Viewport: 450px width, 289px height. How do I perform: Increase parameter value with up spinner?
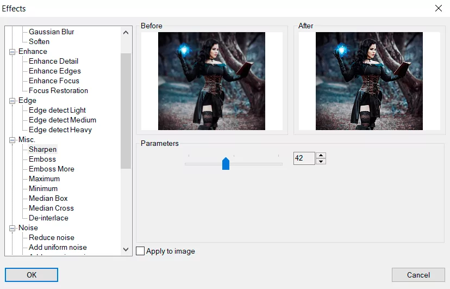pos(321,156)
